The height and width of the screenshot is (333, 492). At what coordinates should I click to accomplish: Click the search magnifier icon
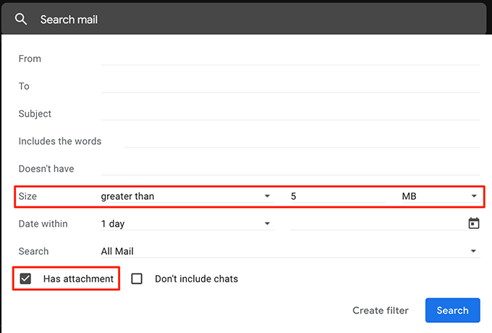pos(22,20)
